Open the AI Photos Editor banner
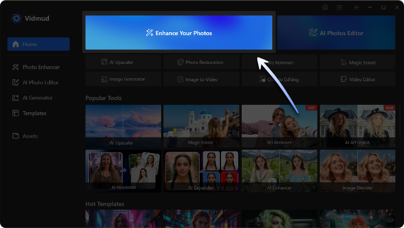 336,32
